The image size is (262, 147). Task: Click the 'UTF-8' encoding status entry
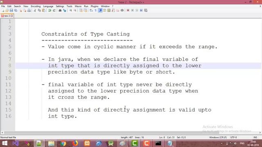233,137
